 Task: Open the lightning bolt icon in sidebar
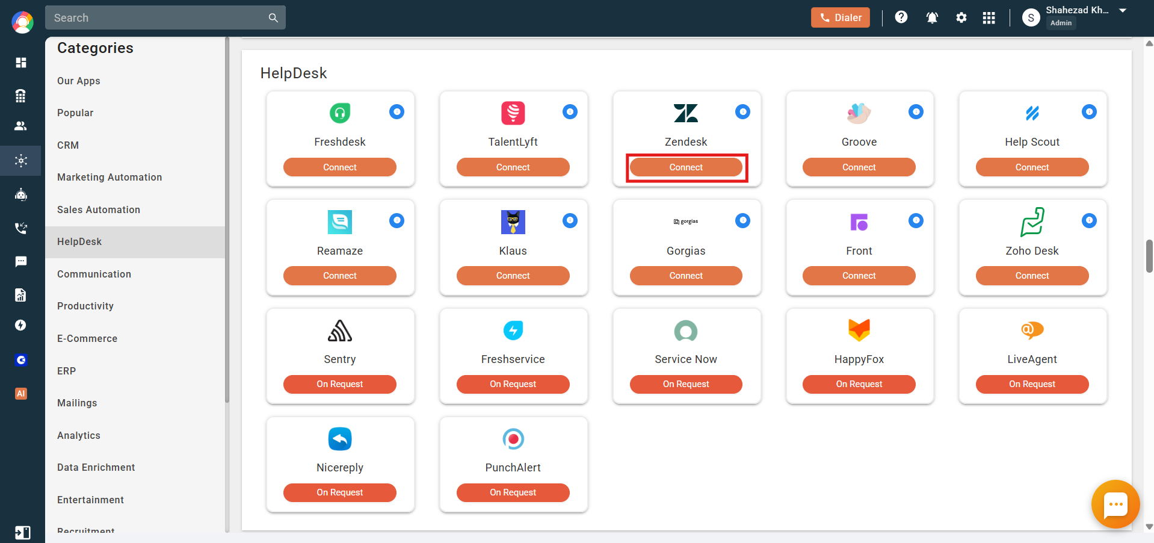[x=21, y=325]
